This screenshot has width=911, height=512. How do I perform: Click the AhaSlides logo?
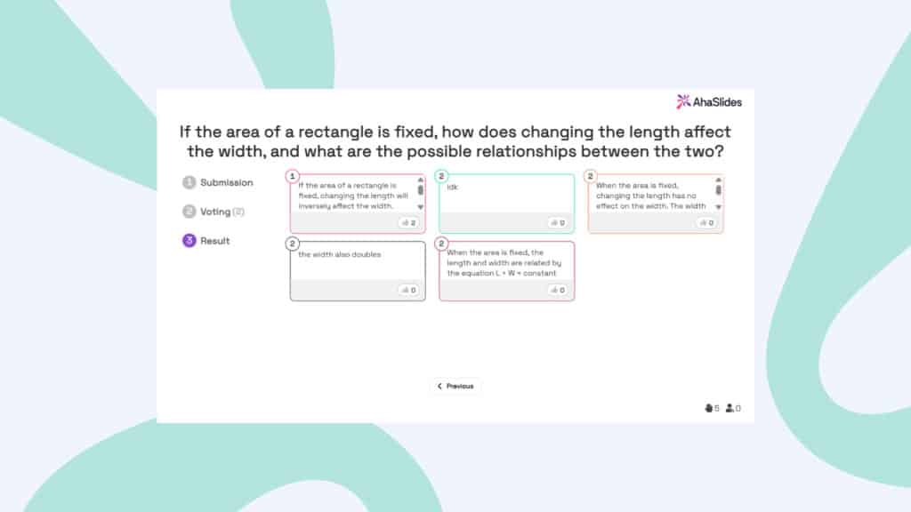pyautogui.click(x=710, y=101)
